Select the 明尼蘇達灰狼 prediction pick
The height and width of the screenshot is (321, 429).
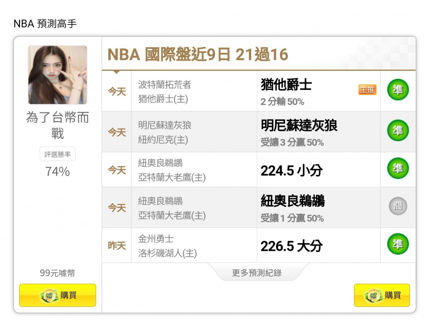(299, 126)
